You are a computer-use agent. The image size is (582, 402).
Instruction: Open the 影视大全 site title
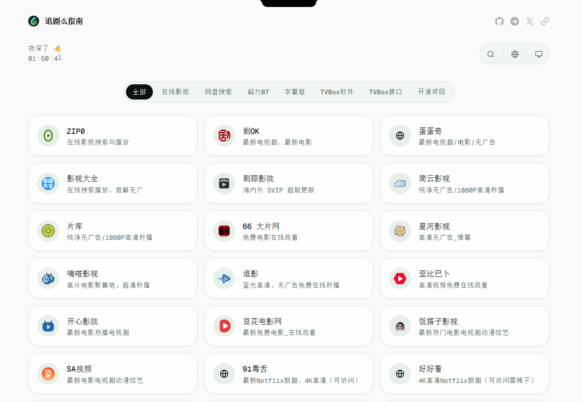(x=83, y=179)
